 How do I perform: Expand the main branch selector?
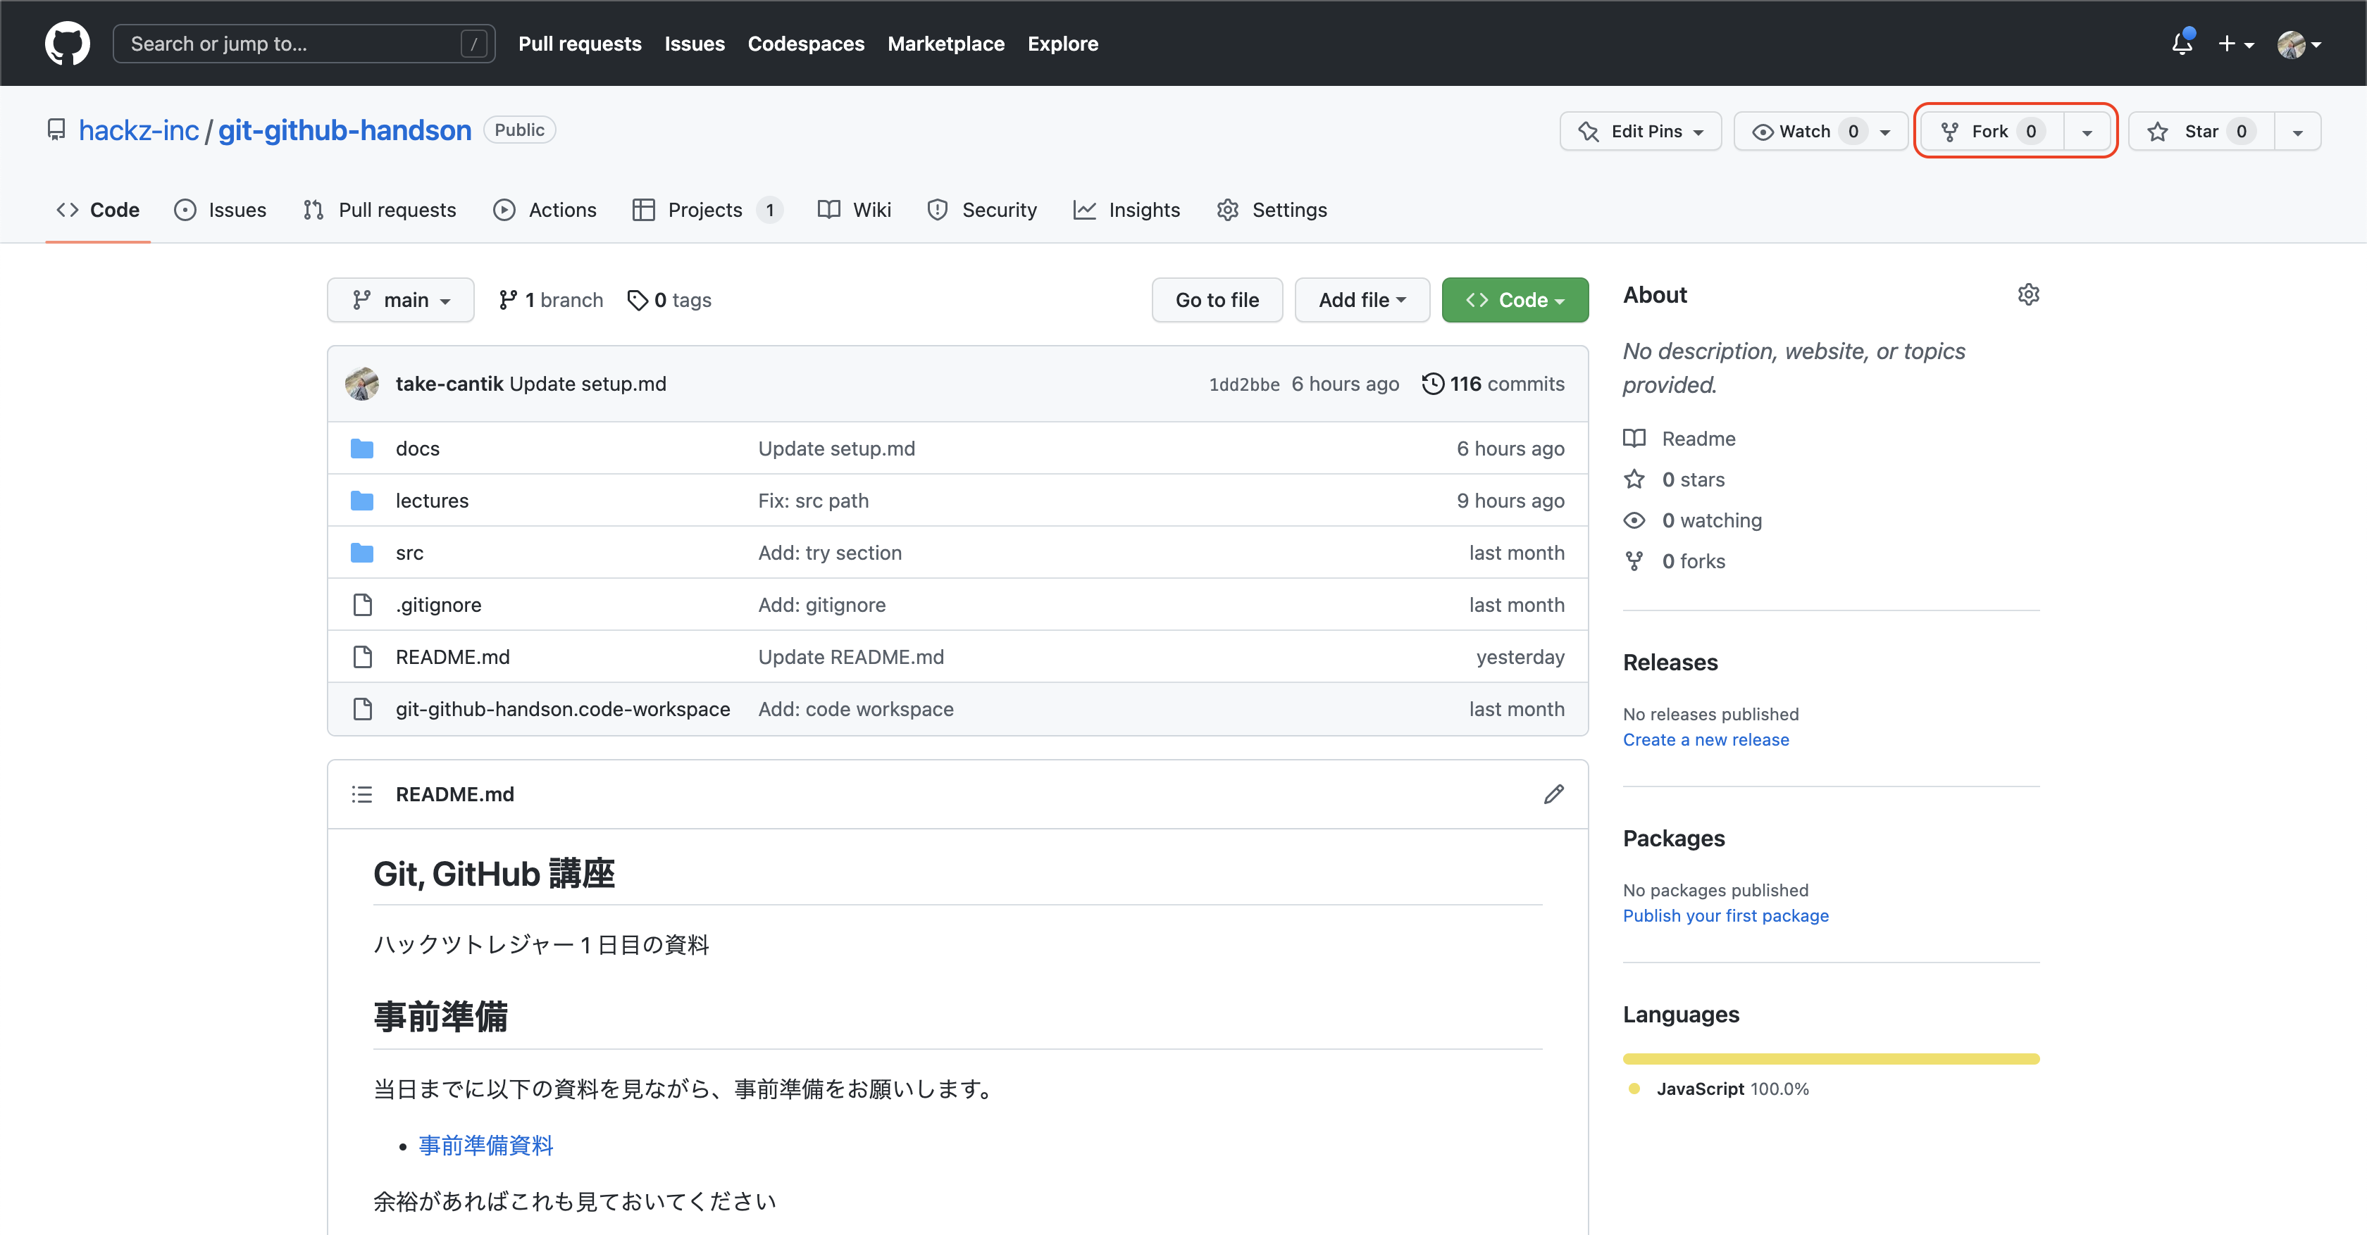[x=401, y=300]
